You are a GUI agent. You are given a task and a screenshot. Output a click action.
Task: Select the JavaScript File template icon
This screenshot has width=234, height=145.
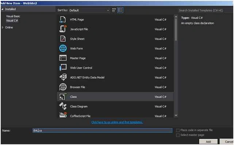63,29
